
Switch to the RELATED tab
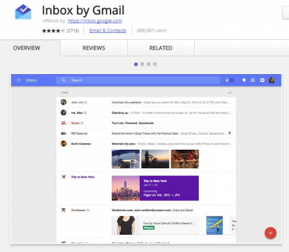(161, 48)
